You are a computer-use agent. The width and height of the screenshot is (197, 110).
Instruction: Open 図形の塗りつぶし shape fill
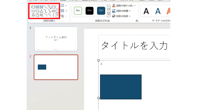click(124, 6)
